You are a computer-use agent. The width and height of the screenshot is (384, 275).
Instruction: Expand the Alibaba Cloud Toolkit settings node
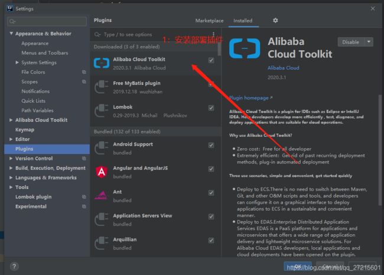point(11,120)
